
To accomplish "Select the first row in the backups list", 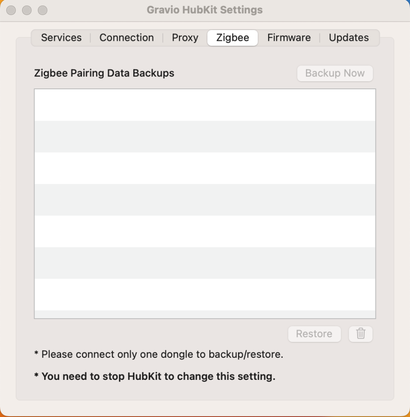I will click(205, 104).
